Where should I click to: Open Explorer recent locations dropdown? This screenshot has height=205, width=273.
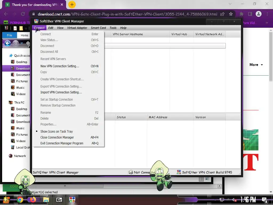pos(22,43)
